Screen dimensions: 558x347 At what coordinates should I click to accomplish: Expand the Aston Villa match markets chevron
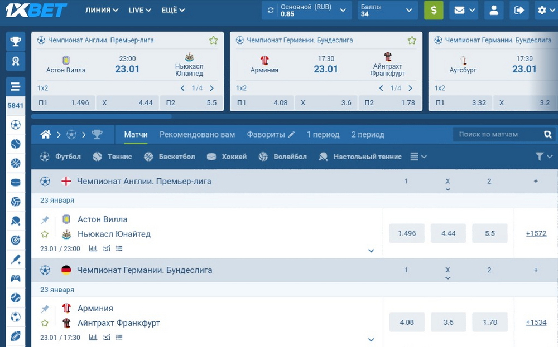(x=371, y=251)
